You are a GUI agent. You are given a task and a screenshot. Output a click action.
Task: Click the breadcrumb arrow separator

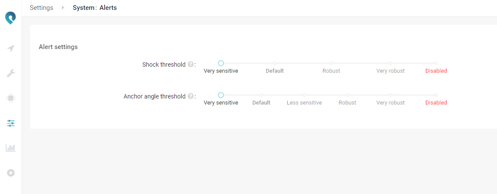[x=63, y=8]
